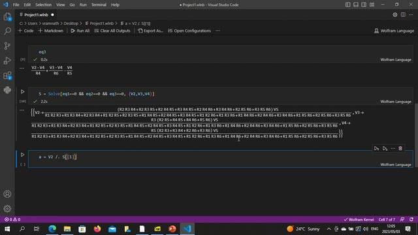418x235 pixels.
Task: Toggle primary side bar layout icon
Action: (x=348, y=5)
